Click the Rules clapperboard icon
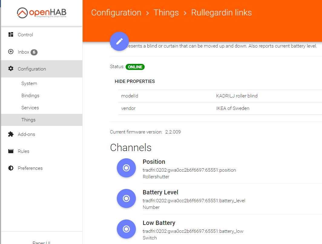Image resolution: width=322 pixels, height=244 pixels. [11, 151]
